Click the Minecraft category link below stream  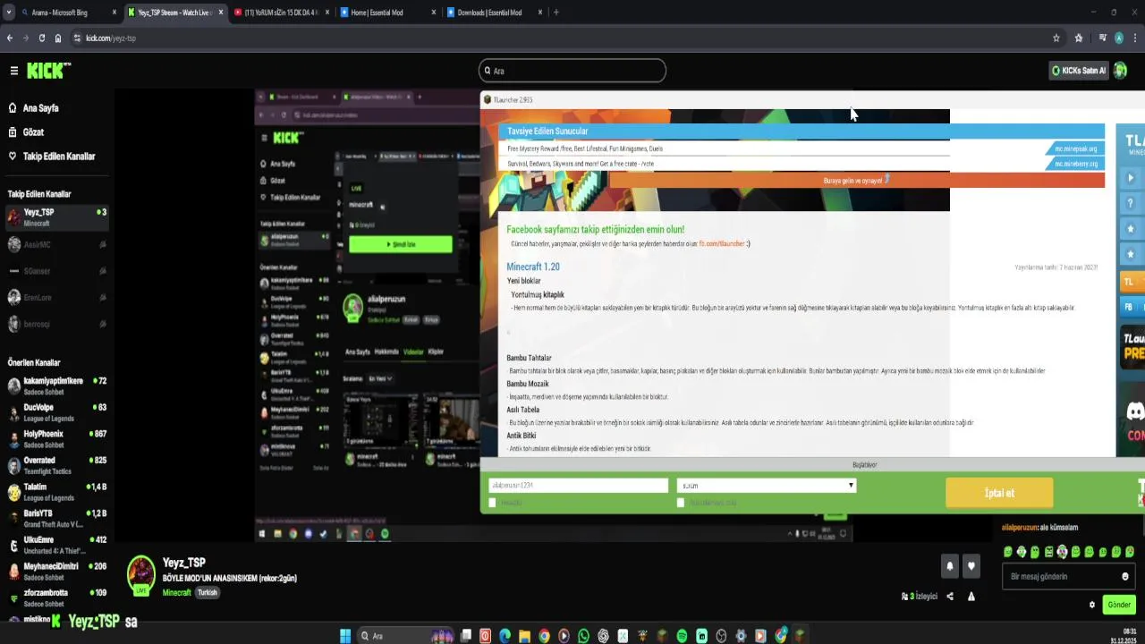pyautogui.click(x=177, y=593)
